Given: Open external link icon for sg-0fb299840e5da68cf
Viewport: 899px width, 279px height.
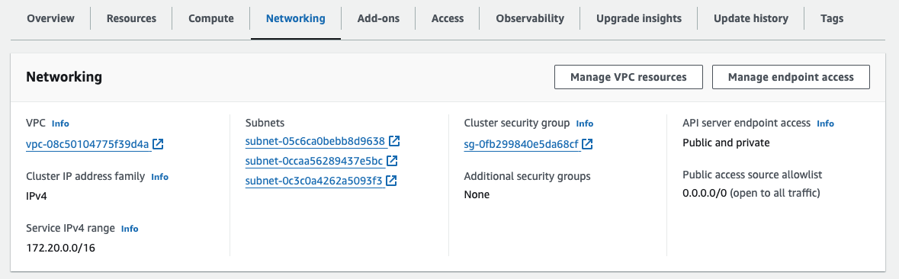Looking at the screenshot, I should pyautogui.click(x=587, y=144).
